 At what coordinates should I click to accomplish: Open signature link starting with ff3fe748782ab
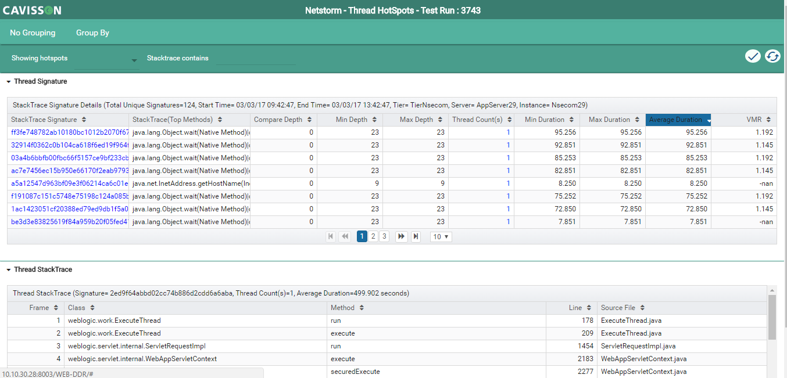click(69, 132)
